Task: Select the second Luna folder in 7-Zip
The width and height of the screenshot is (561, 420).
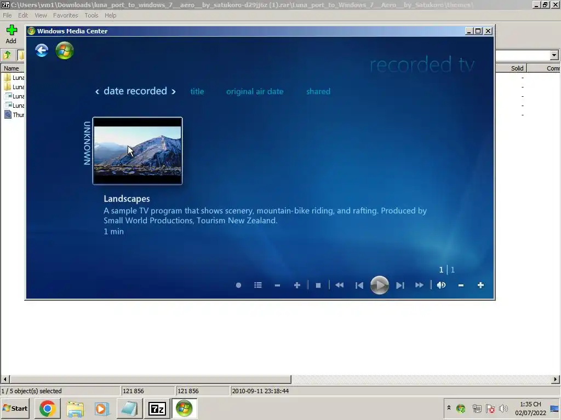Action: (14, 87)
